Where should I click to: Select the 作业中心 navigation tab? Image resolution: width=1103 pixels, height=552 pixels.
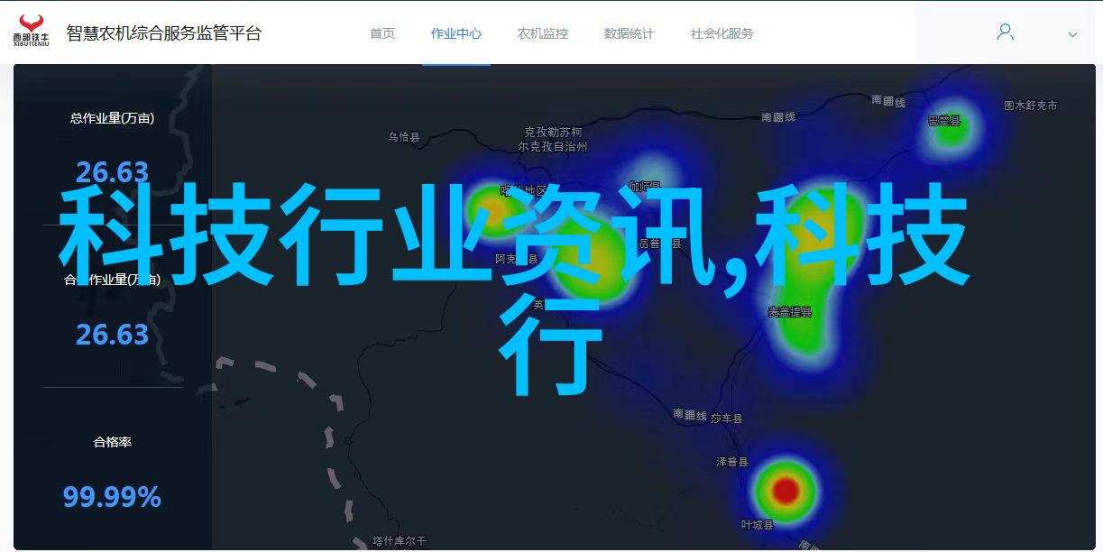click(455, 33)
